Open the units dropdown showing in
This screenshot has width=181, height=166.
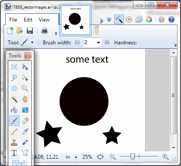coord(76,157)
